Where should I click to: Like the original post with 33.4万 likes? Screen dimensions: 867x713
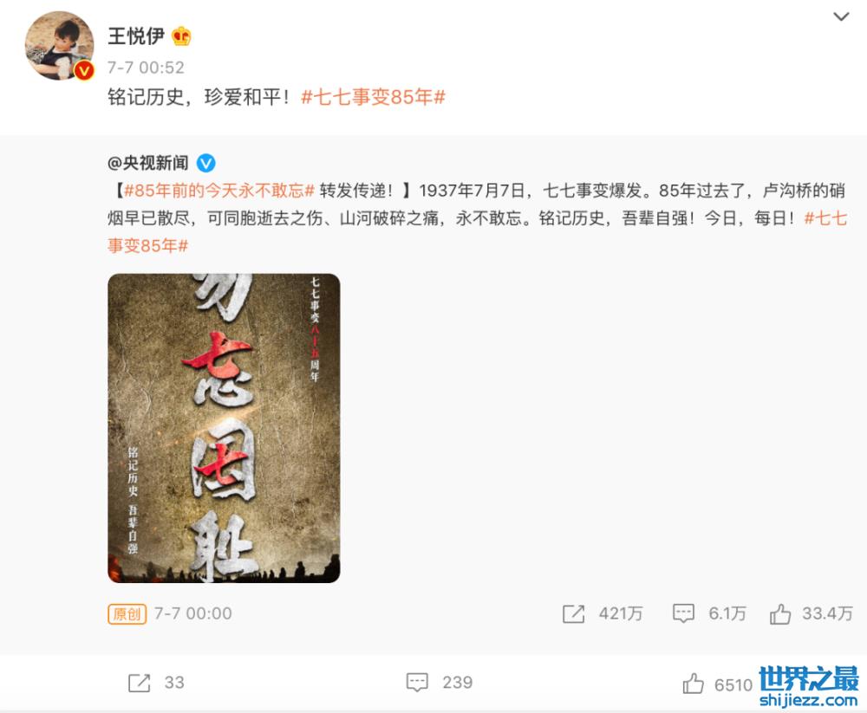pos(812,613)
